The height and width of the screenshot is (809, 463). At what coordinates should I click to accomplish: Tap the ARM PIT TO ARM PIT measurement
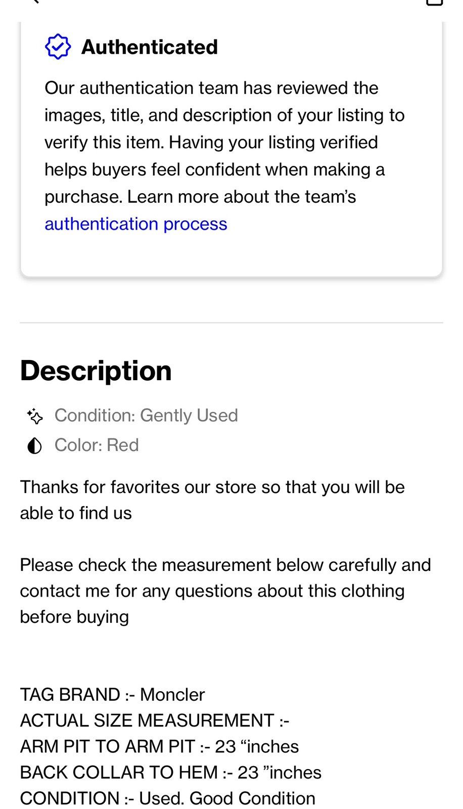pos(159,747)
